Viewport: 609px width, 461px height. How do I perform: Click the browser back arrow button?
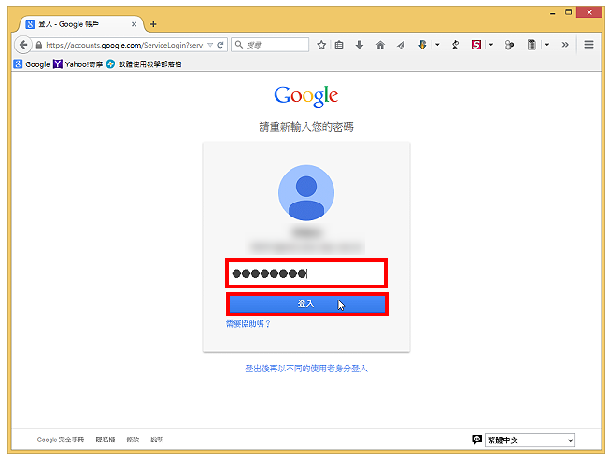coord(23,45)
